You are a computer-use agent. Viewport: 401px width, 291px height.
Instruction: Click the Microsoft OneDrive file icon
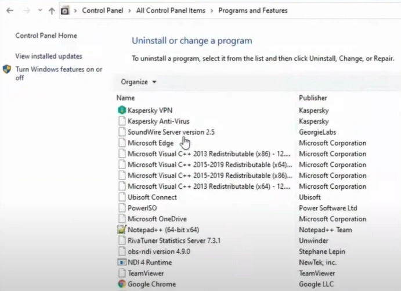(x=122, y=219)
